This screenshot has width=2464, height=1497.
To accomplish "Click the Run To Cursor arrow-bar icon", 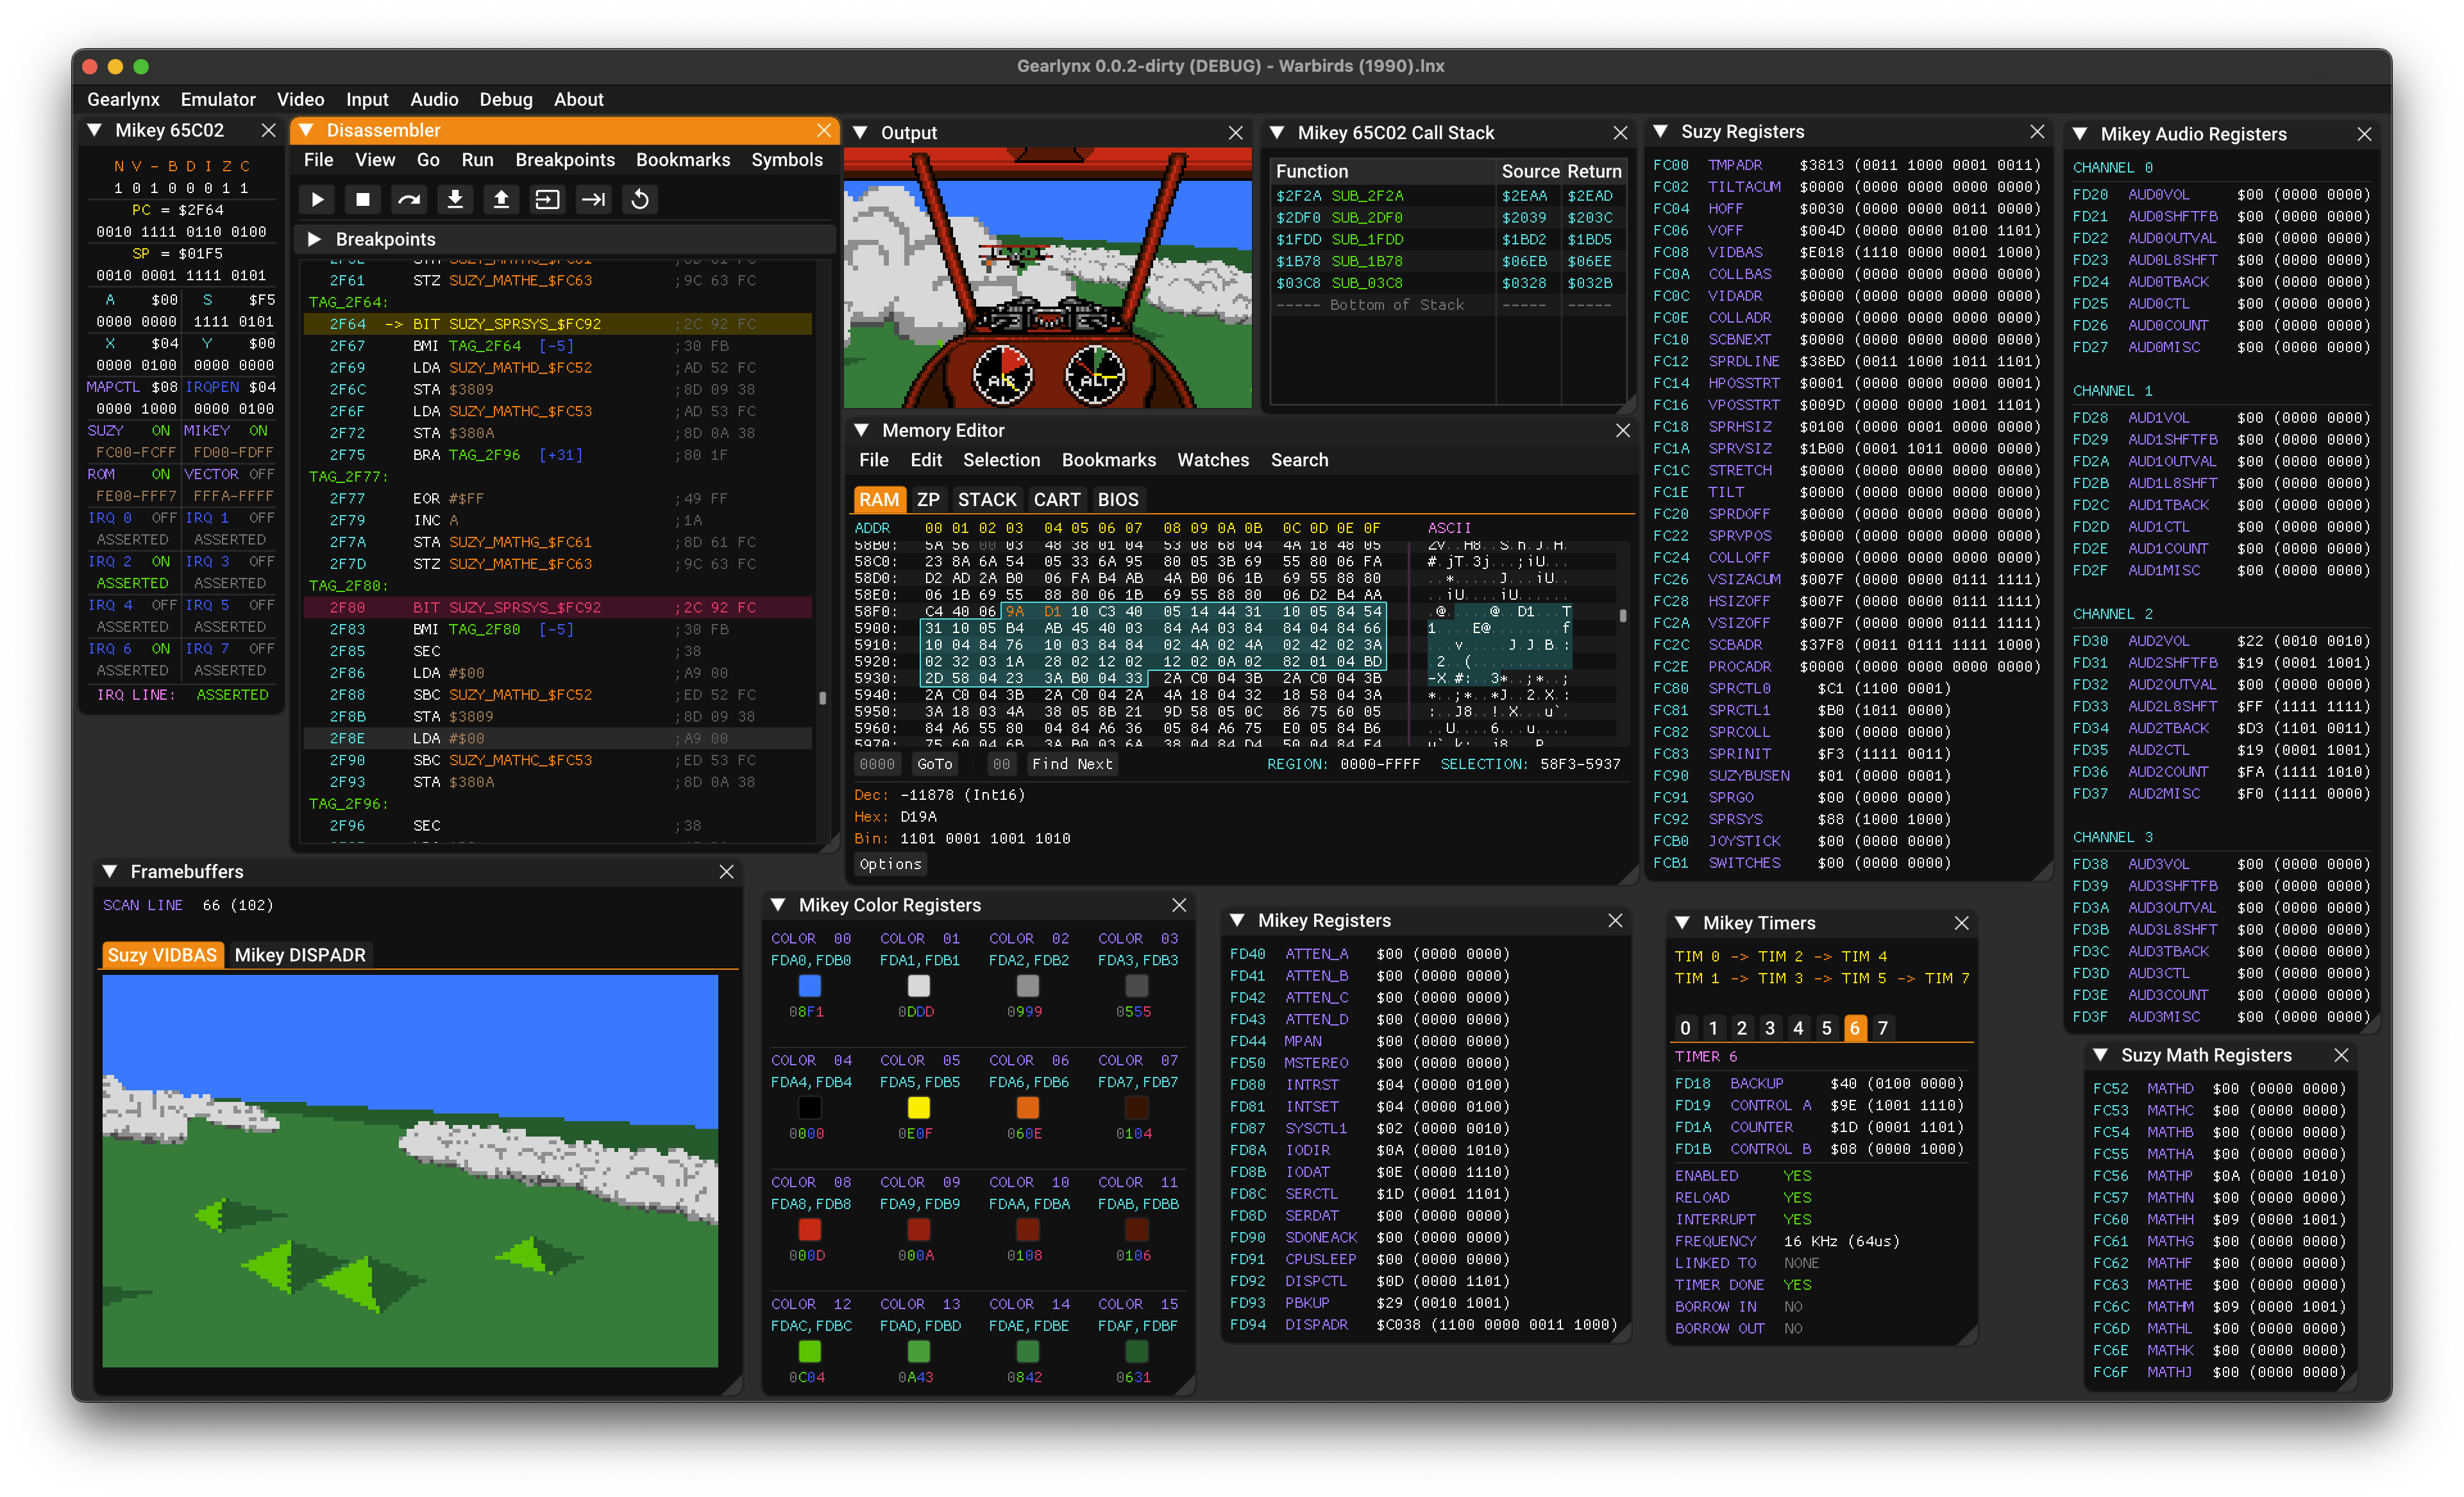I will [x=594, y=199].
